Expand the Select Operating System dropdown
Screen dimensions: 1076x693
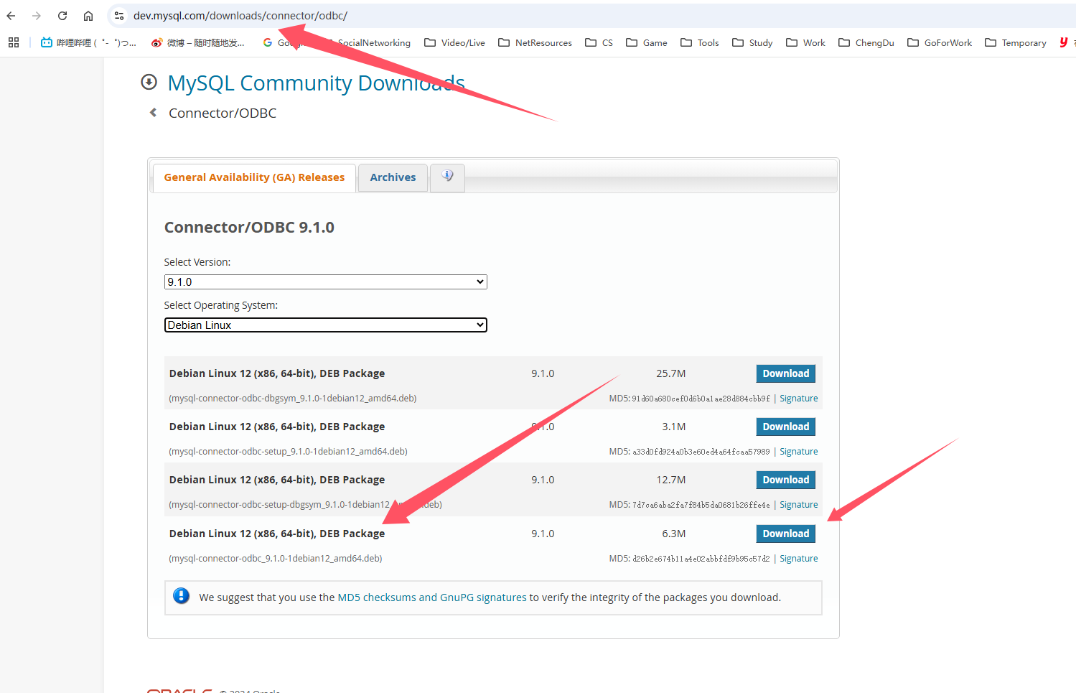point(325,325)
